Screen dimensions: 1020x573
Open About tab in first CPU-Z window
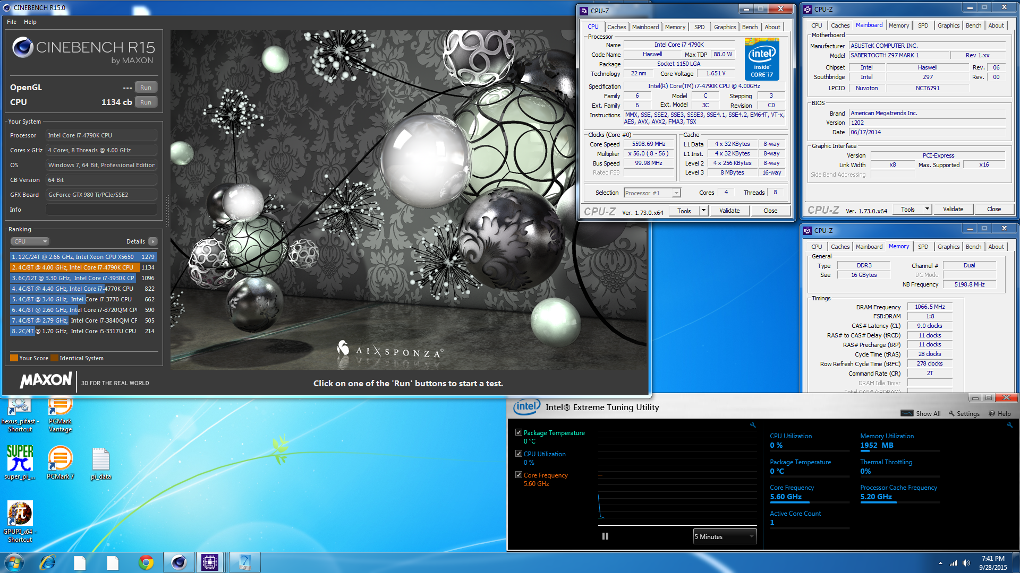(772, 27)
